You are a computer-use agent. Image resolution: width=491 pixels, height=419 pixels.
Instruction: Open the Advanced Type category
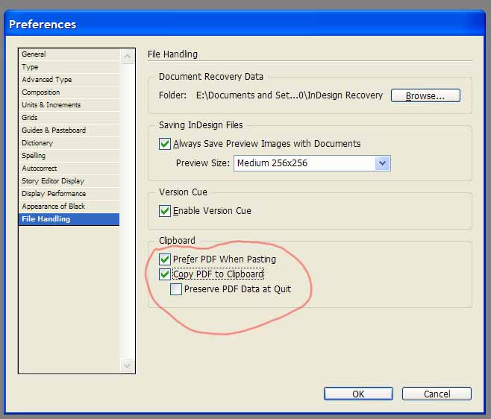pos(69,80)
